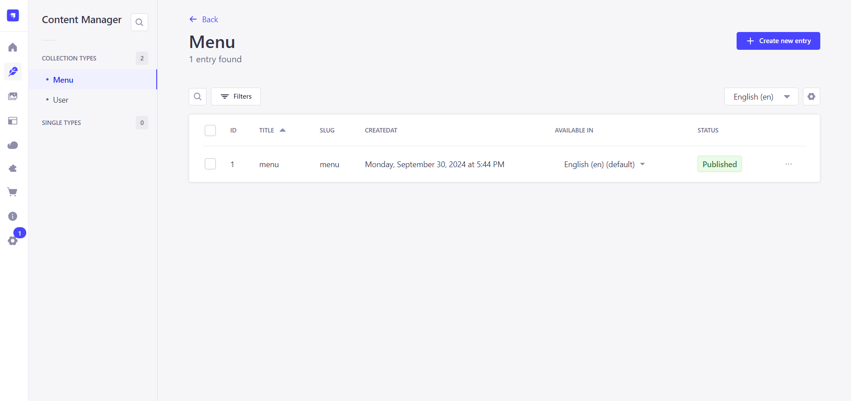Open the table view settings cog
This screenshot has width=851, height=401.
[x=811, y=96]
